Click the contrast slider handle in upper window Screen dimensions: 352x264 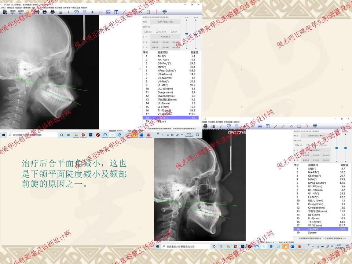pyautogui.click(x=196, y=34)
